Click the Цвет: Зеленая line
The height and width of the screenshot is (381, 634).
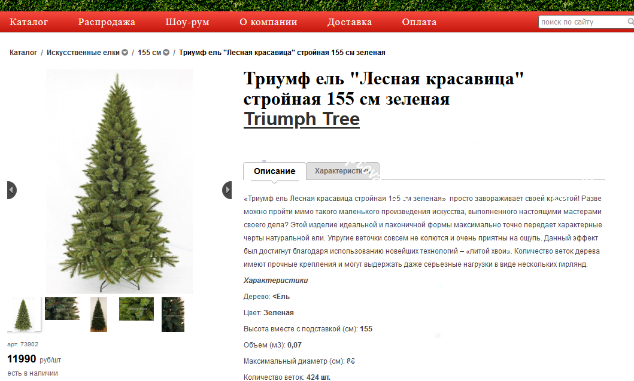click(x=268, y=313)
